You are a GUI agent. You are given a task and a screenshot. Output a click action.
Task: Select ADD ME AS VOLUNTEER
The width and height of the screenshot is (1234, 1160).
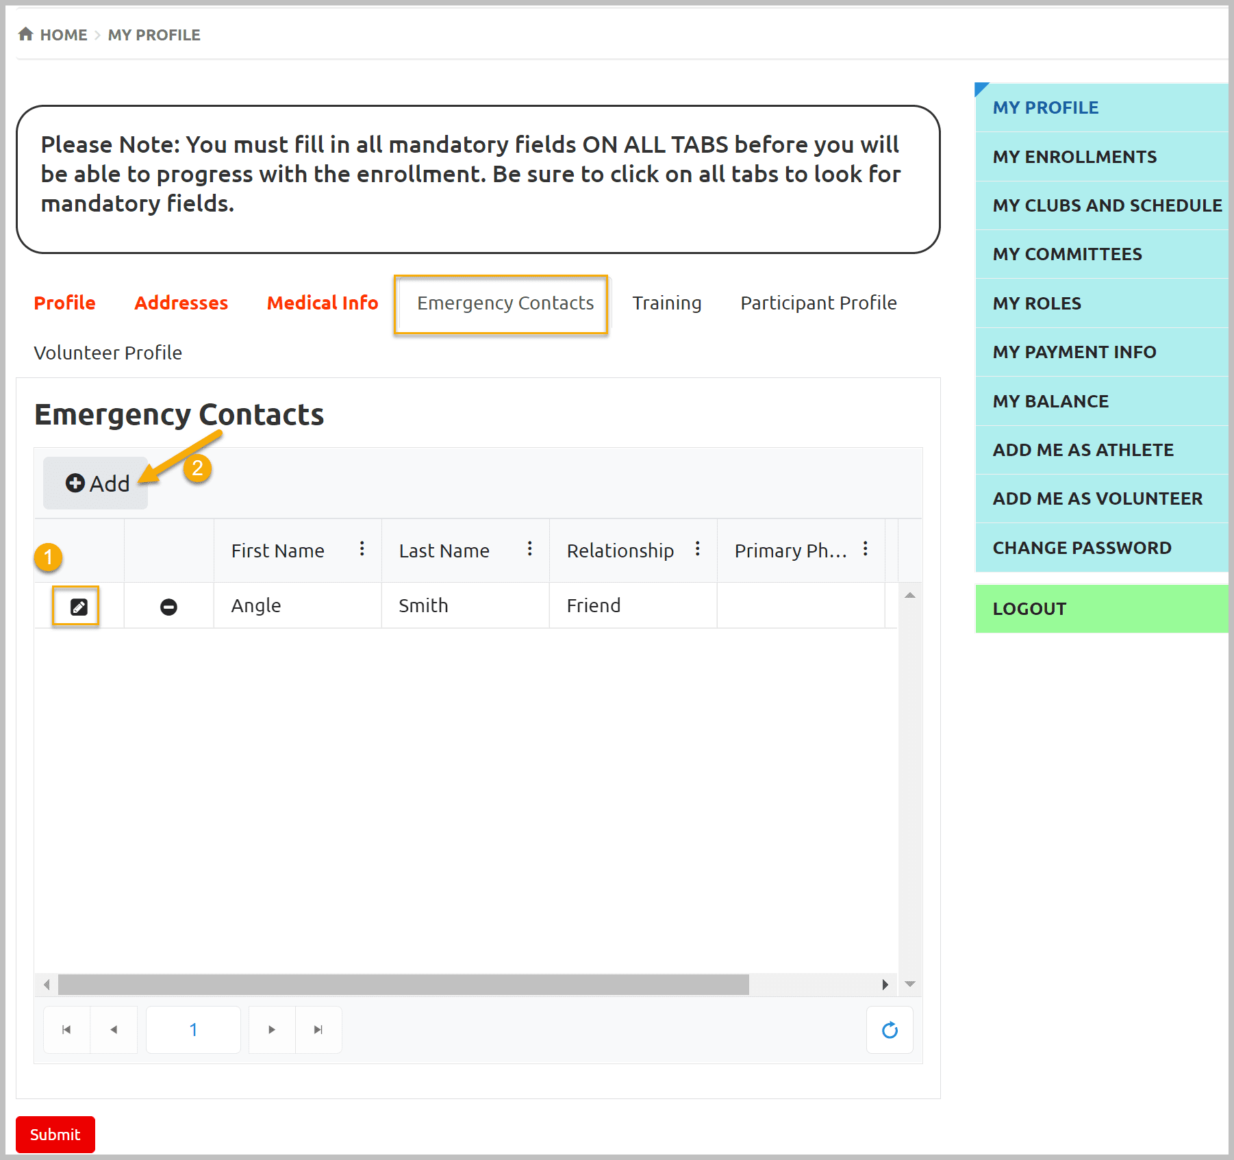(1101, 499)
